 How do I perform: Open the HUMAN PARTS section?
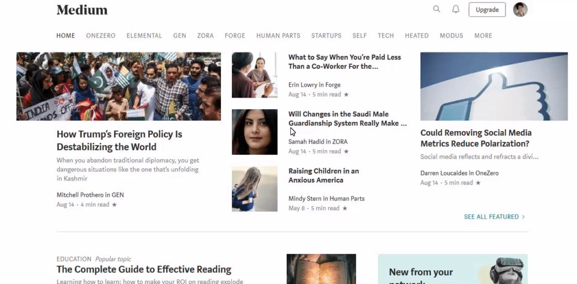click(x=278, y=36)
